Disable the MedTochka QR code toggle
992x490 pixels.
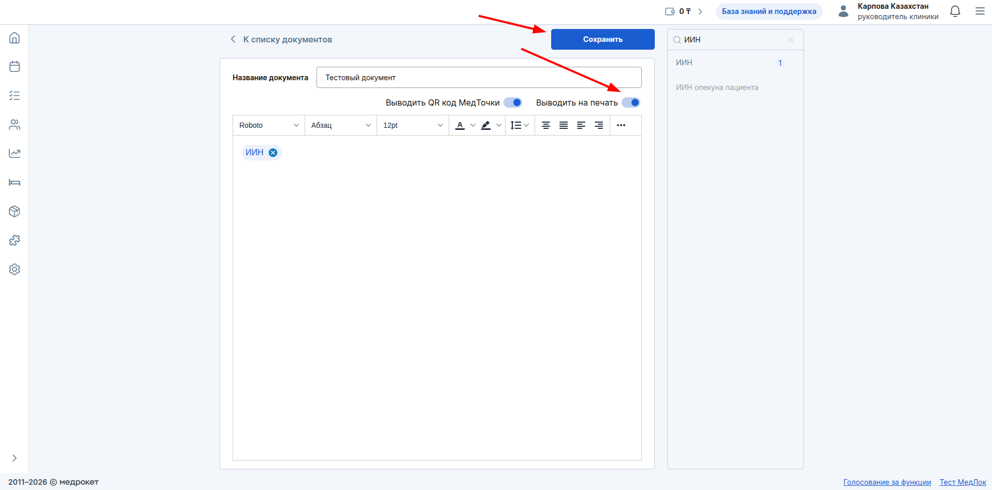click(x=513, y=102)
